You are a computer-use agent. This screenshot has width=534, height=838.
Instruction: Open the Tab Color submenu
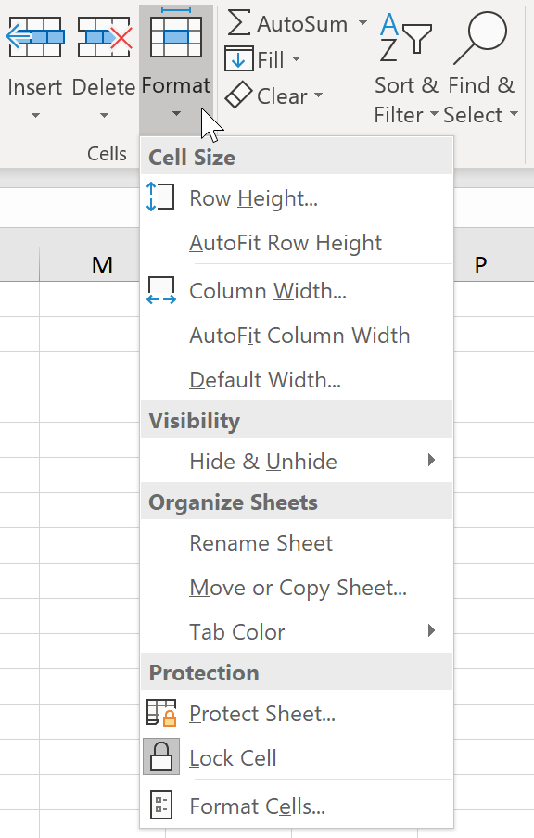click(x=297, y=631)
